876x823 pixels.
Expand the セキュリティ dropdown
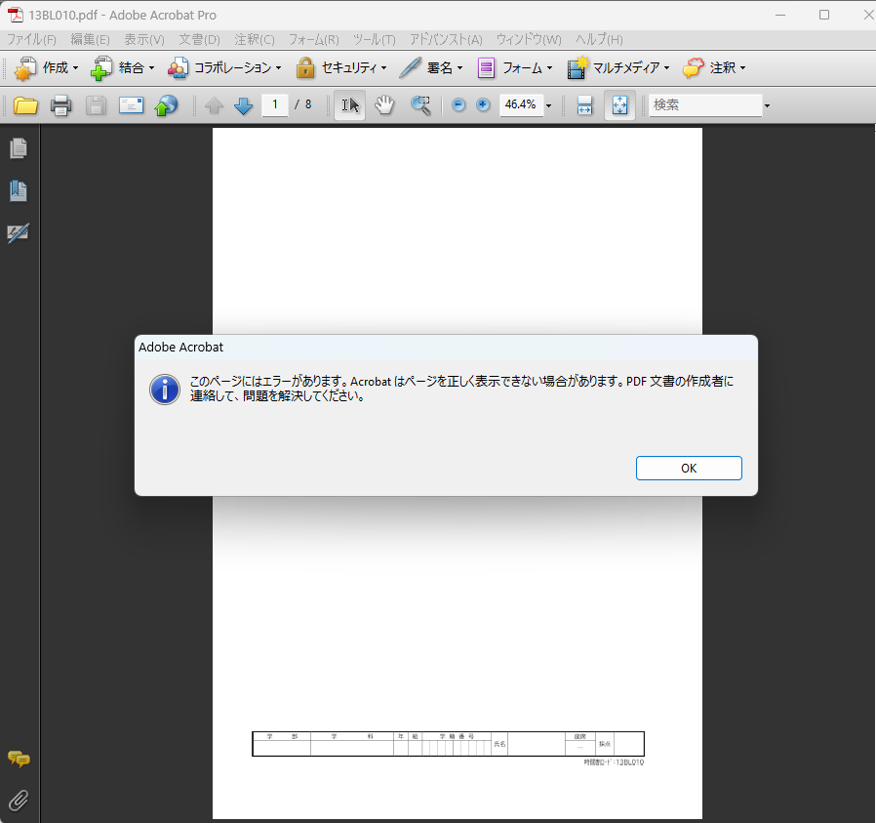click(x=383, y=68)
